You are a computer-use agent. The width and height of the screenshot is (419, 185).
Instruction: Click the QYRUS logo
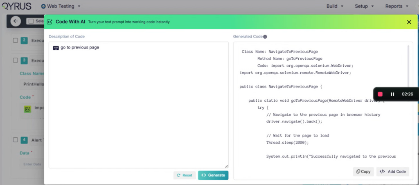tap(16, 6)
